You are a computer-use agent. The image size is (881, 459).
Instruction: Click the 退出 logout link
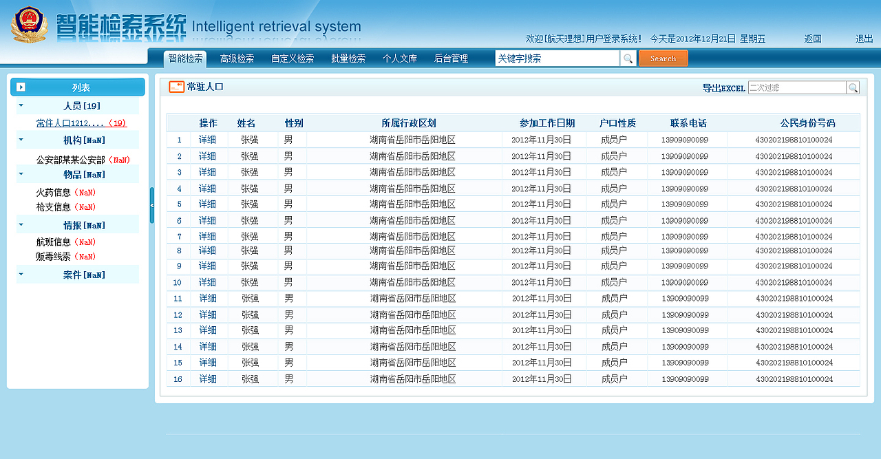coord(864,39)
